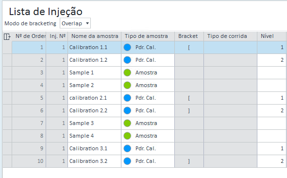287x178 pixels.
Task: Sort by Nome da amostra column header
Action: 94,36
